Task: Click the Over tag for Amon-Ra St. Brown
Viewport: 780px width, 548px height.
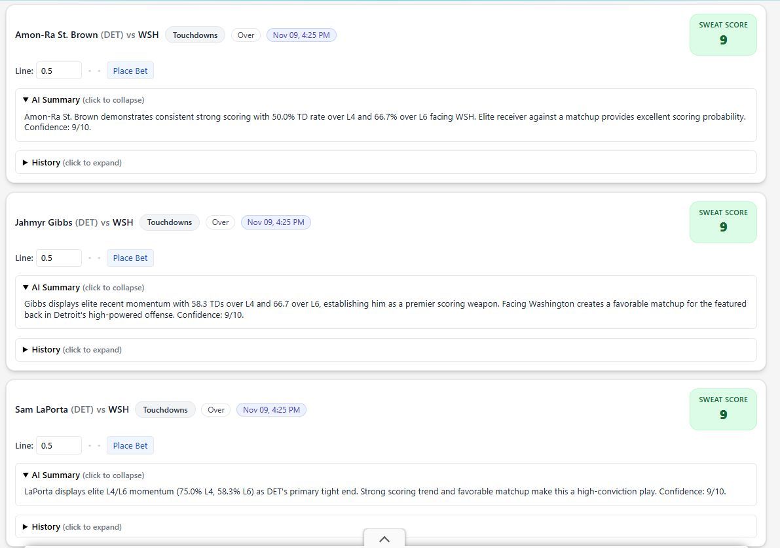Action: click(246, 35)
